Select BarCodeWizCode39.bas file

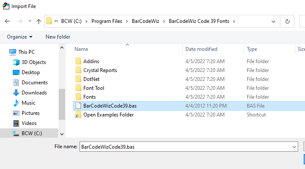[110, 106]
